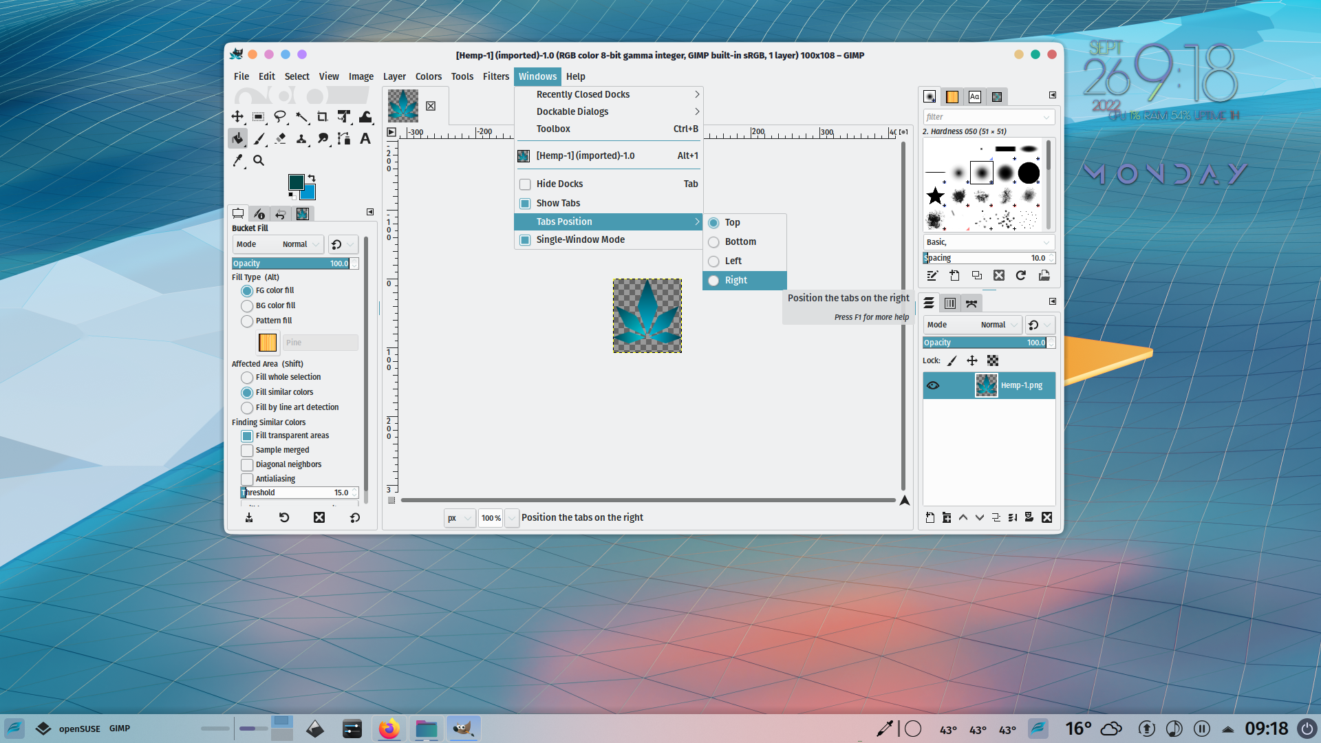The width and height of the screenshot is (1321, 743).
Task: Toggle the Hide Docks checkbox
Action: pyautogui.click(x=525, y=184)
